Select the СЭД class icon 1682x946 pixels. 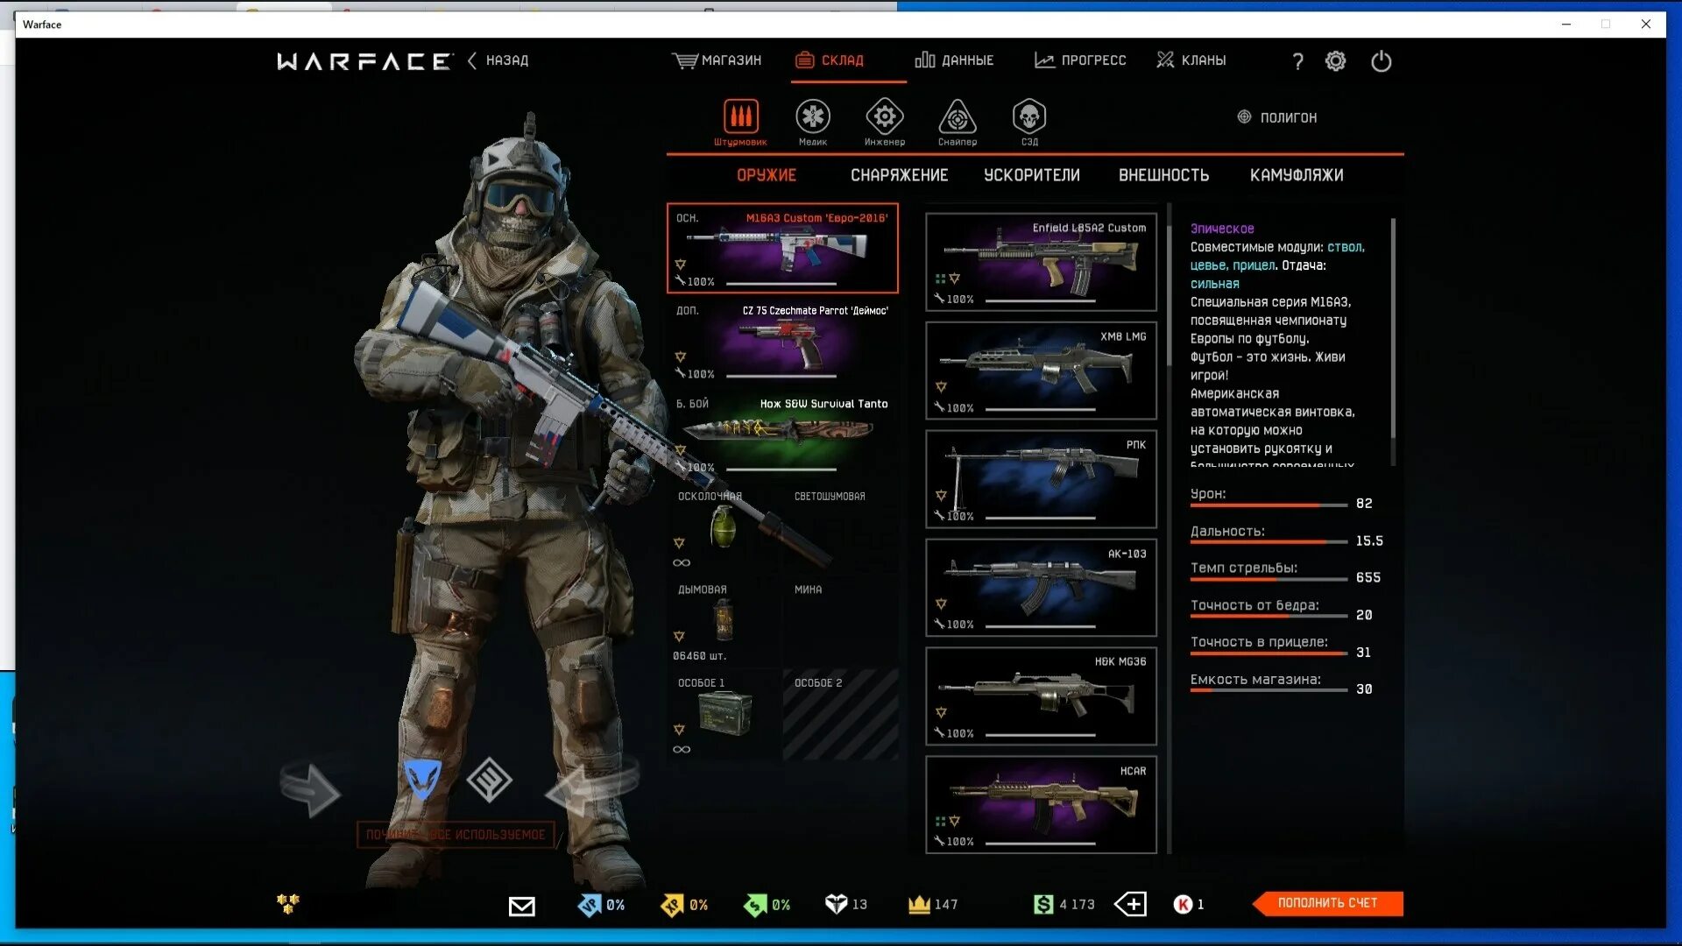click(1029, 116)
